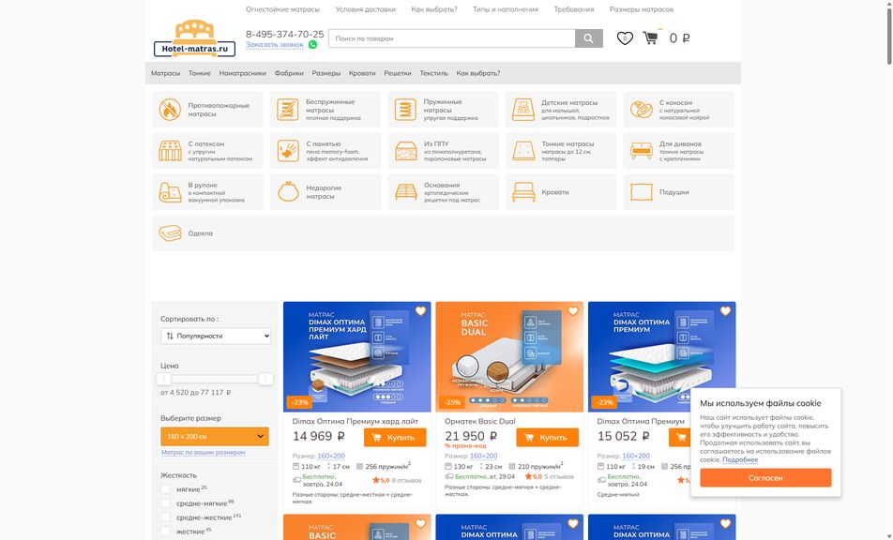Open the Беспружинные матрасы category icon

click(288, 110)
